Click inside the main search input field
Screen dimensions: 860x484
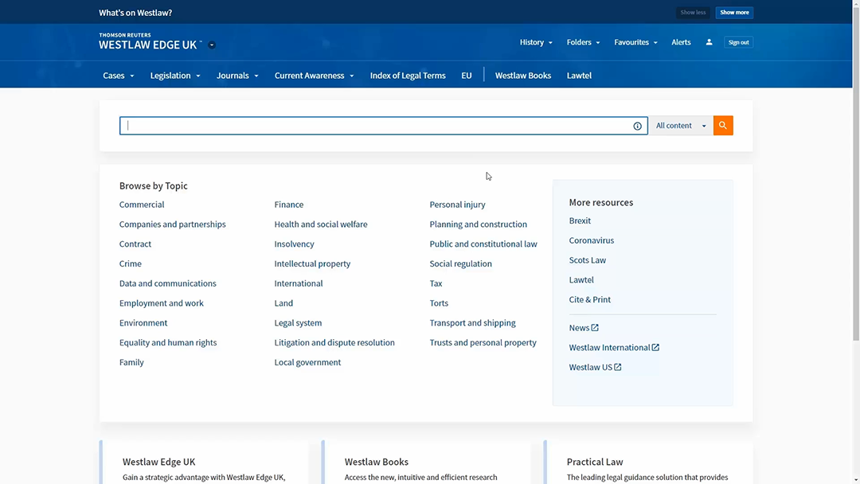[374, 126]
